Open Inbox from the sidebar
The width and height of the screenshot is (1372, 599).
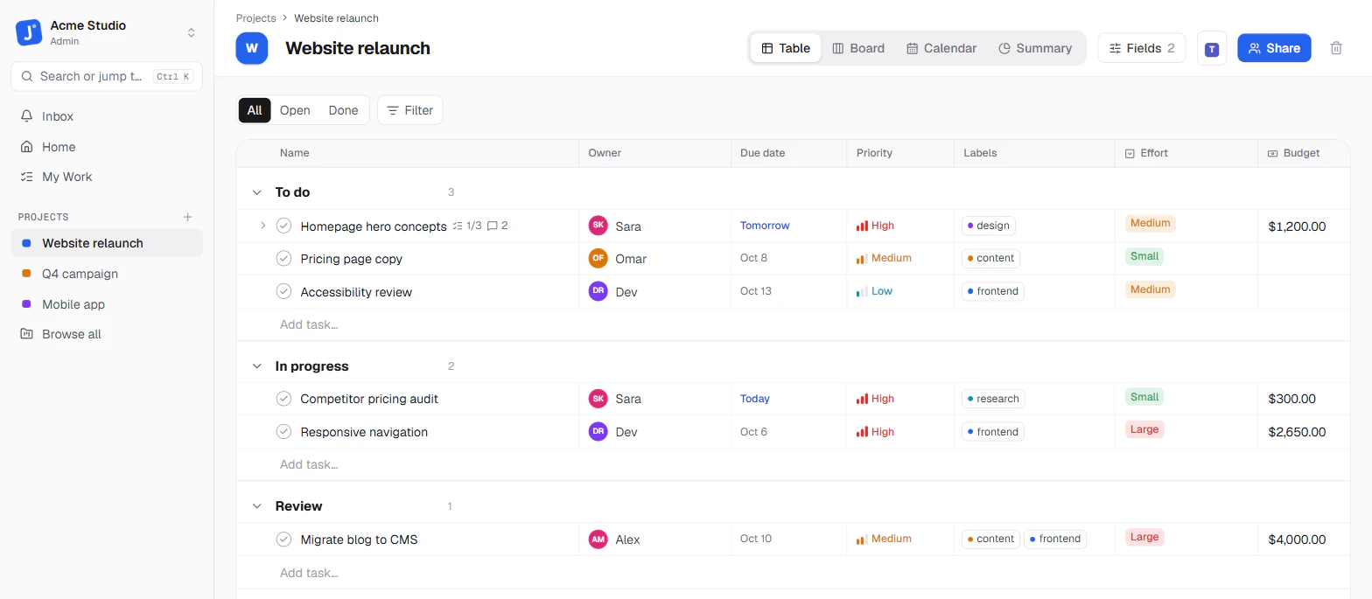coord(107,116)
